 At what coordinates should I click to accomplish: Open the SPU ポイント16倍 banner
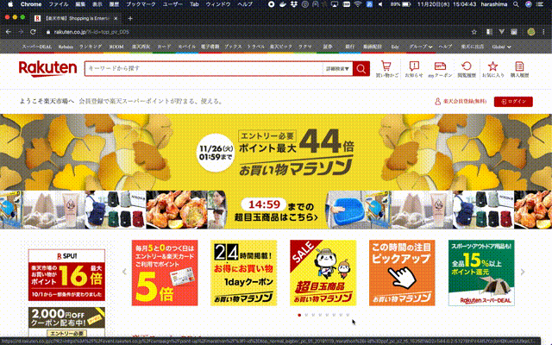[x=66, y=275]
